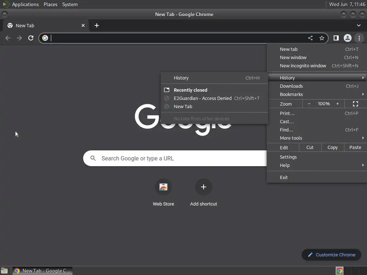Screen dimensions: 367x275
Task: Expand the History submenu entry
Action: point(317,78)
